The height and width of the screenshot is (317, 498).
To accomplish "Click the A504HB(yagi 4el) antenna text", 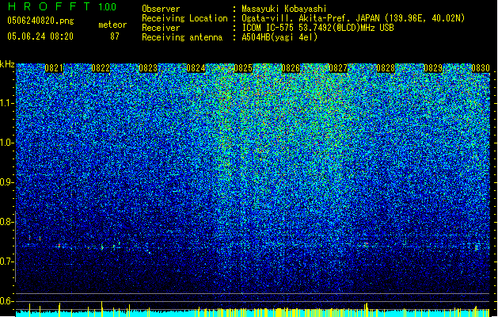I will click(279, 37).
